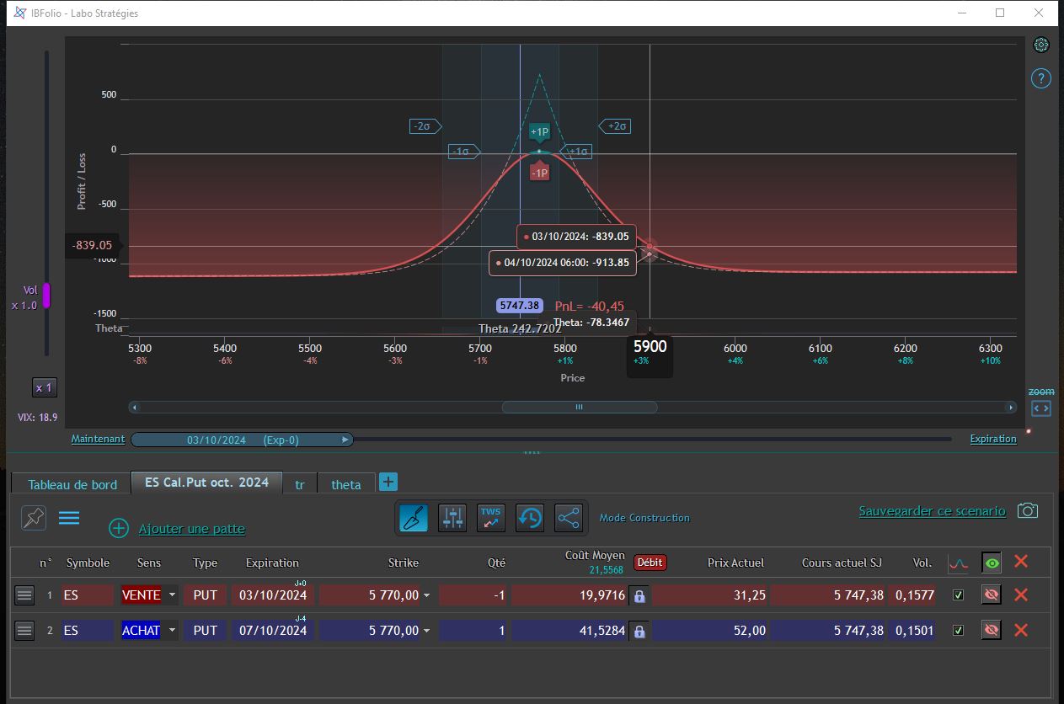Image resolution: width=1064 pixels, height=704 pixels.
Task: Pin the strategy with pushpin icon
Action: 34,518
